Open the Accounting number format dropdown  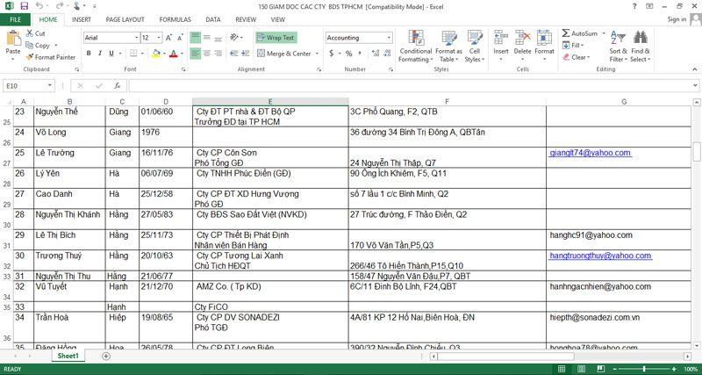coord(389,38)
